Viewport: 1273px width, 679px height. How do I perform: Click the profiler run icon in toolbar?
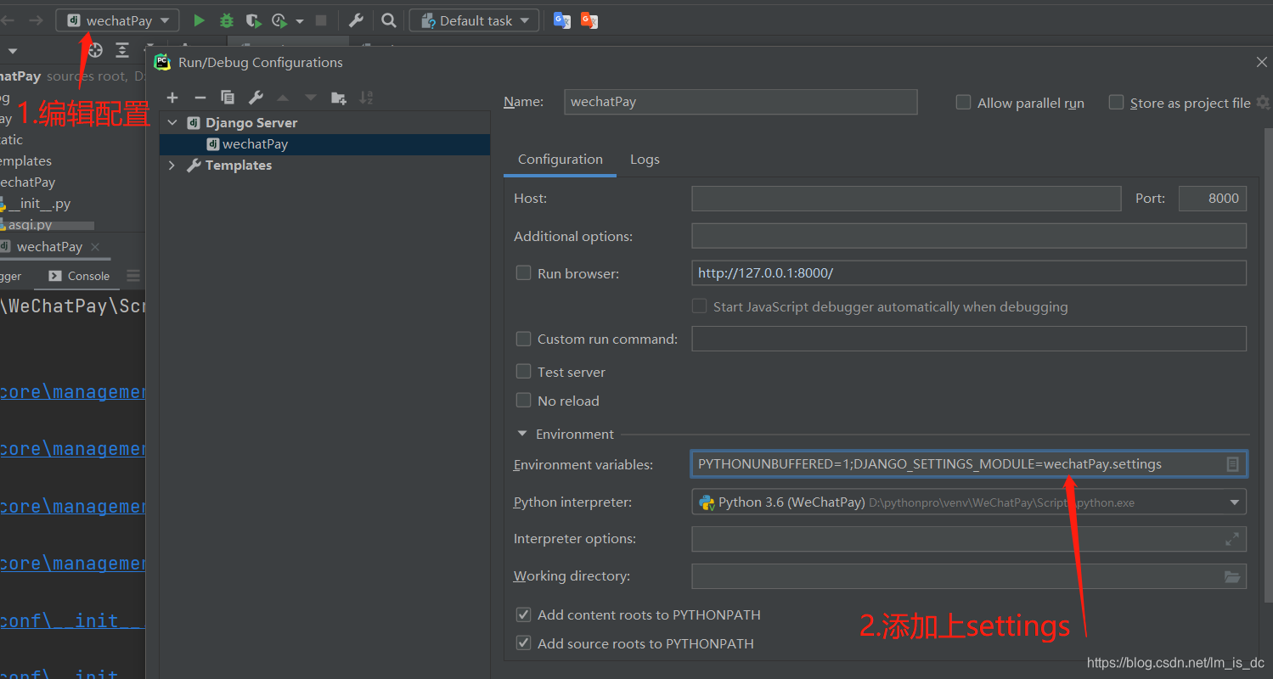coord(280,20)
